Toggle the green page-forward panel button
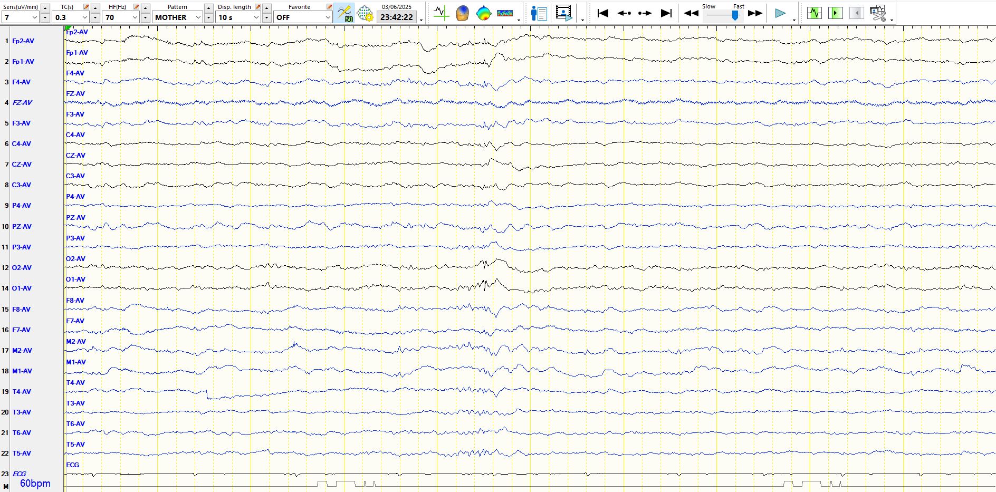The image size is (996, 492). point(835,13)
